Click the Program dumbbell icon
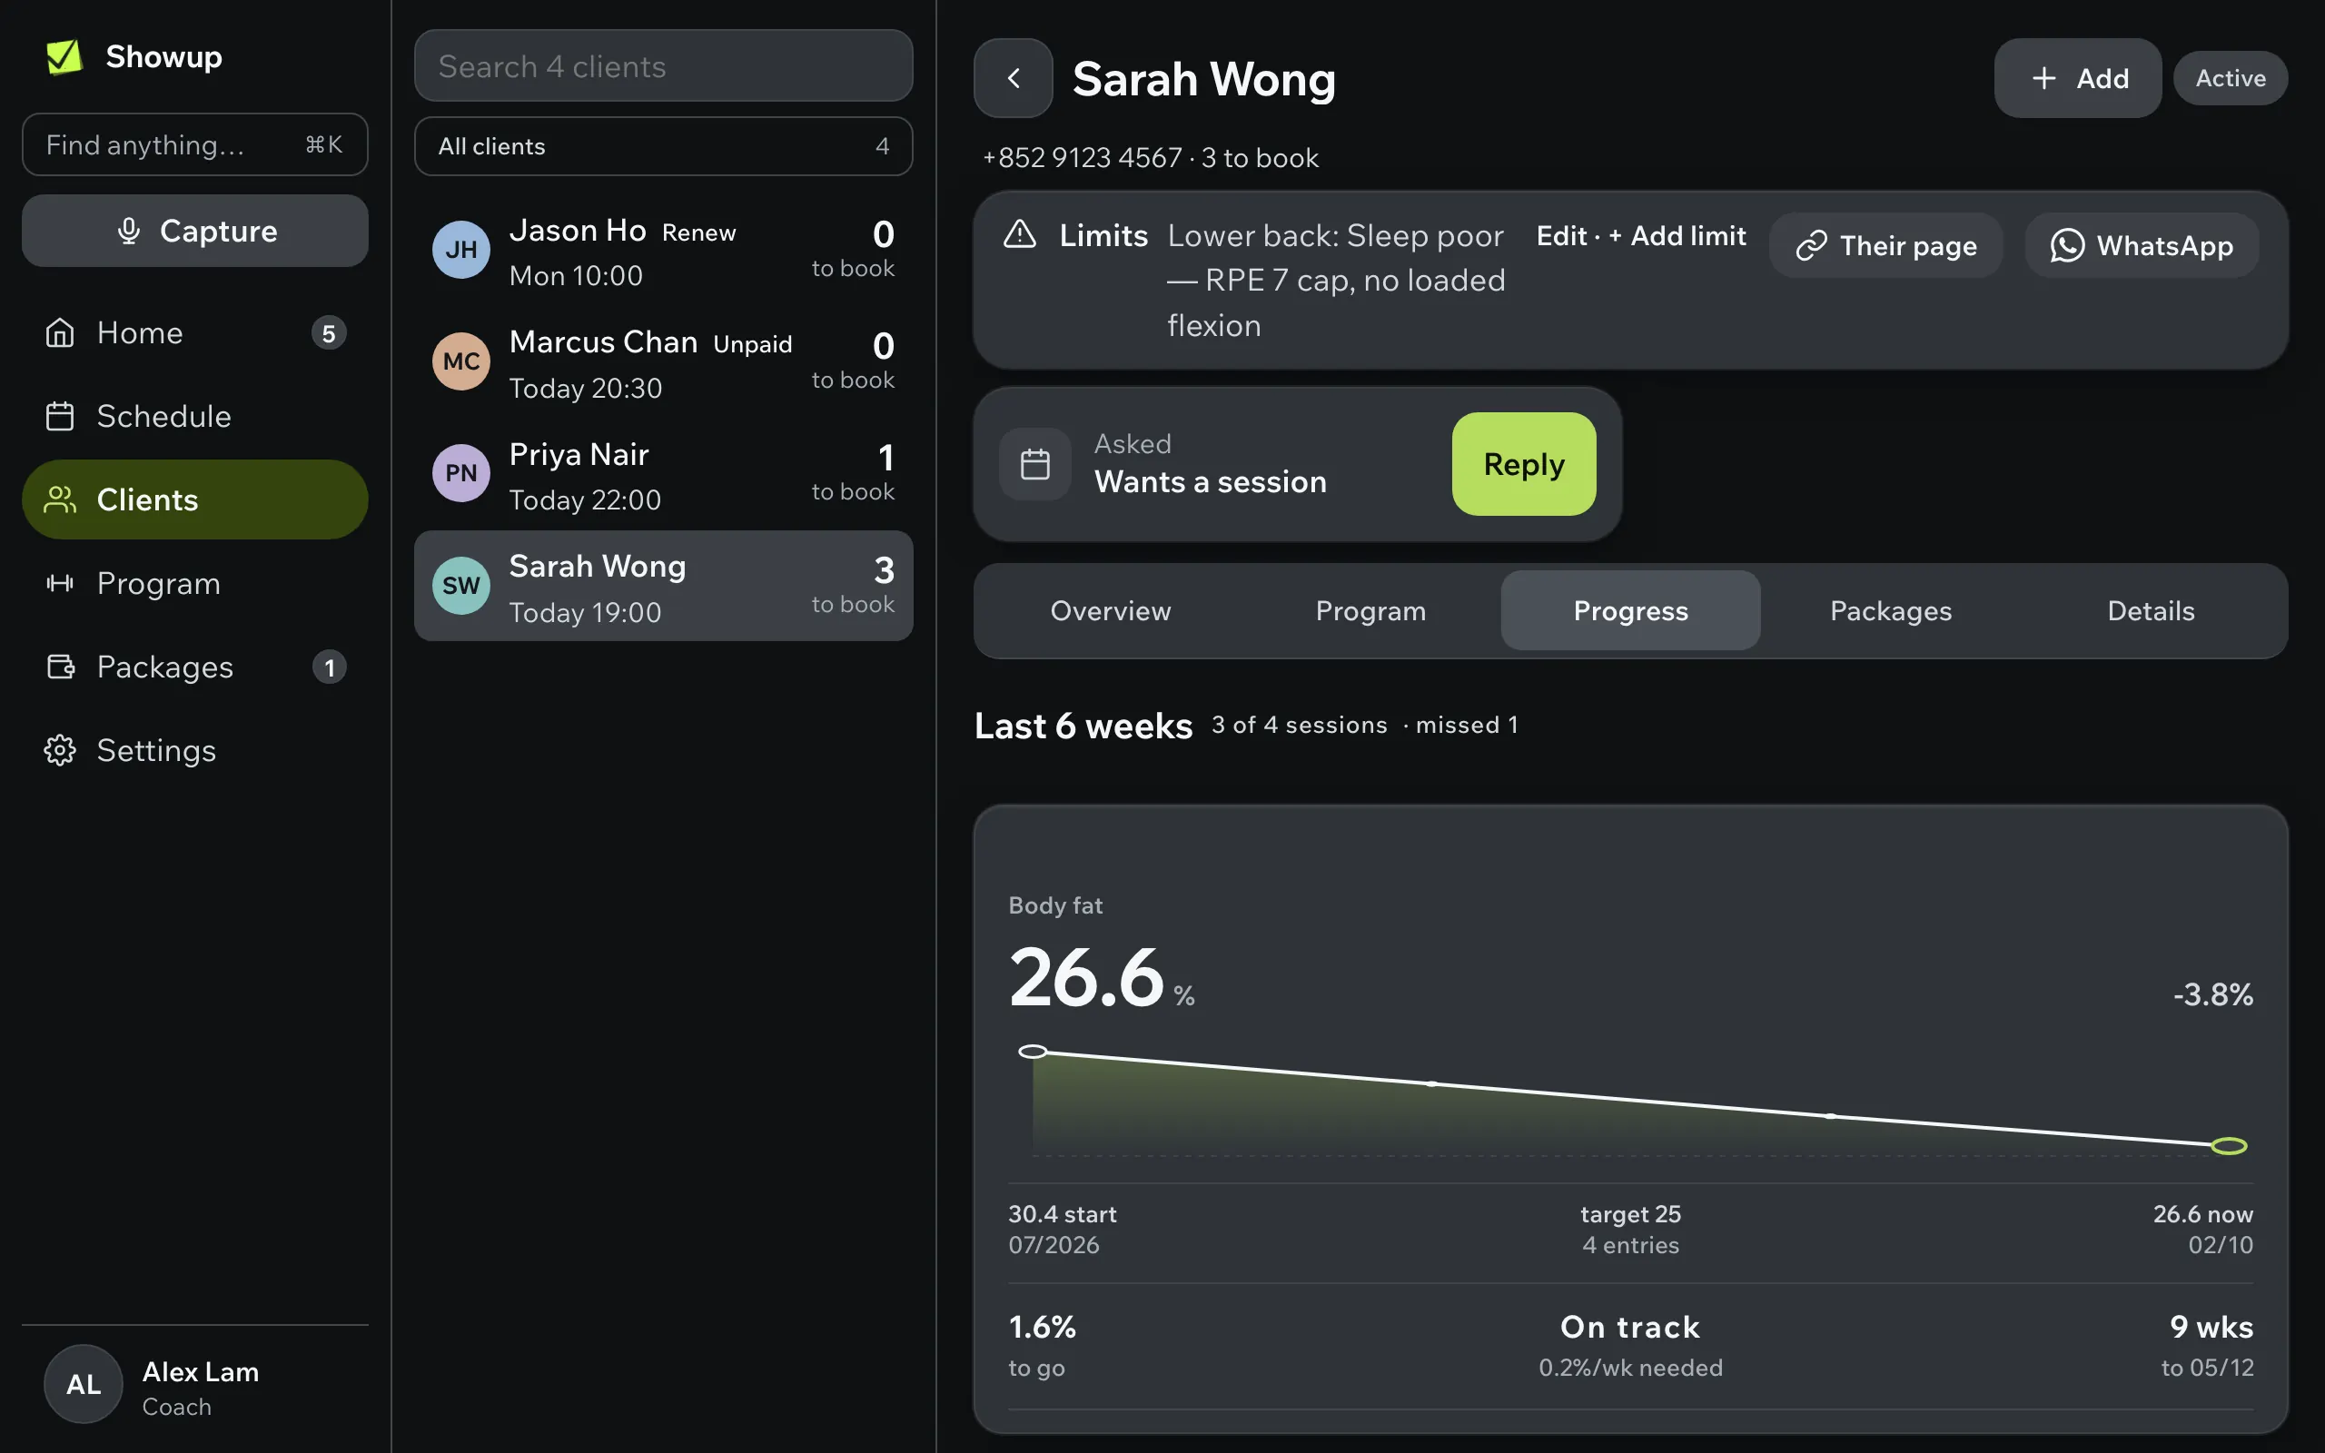This screenshot has width=2325, height=1453. coord(60,583)
